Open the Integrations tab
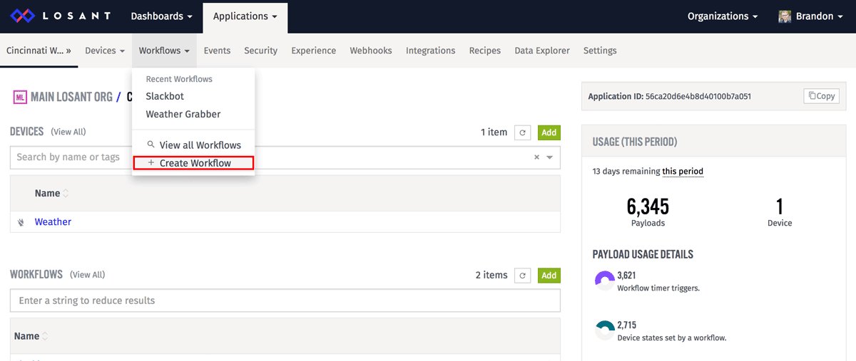 pos(430,51)
